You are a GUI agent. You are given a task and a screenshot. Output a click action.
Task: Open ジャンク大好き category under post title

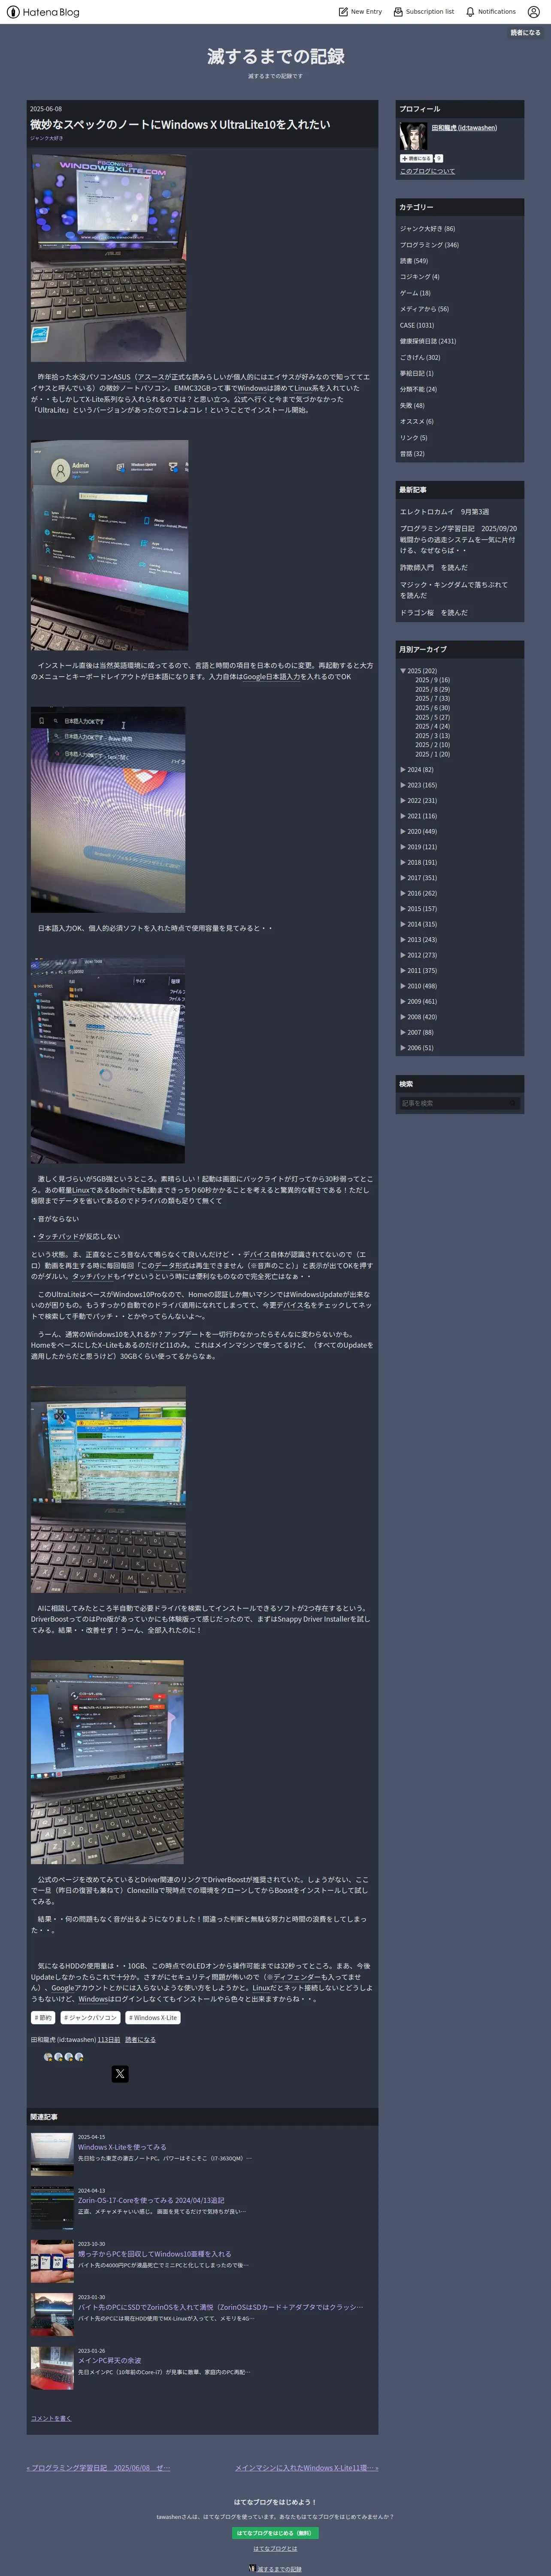pyautogui.click(x=46, y=138)
